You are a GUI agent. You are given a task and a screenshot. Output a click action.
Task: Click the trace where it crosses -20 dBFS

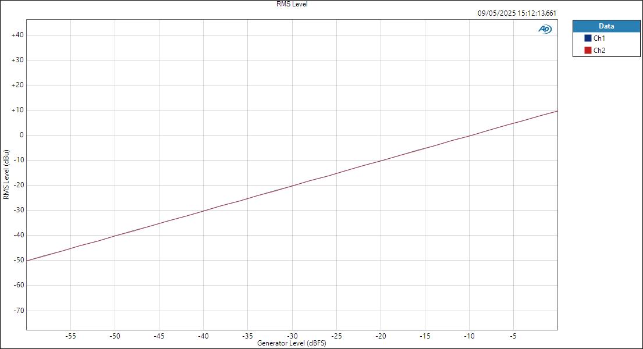pos(381,161)
